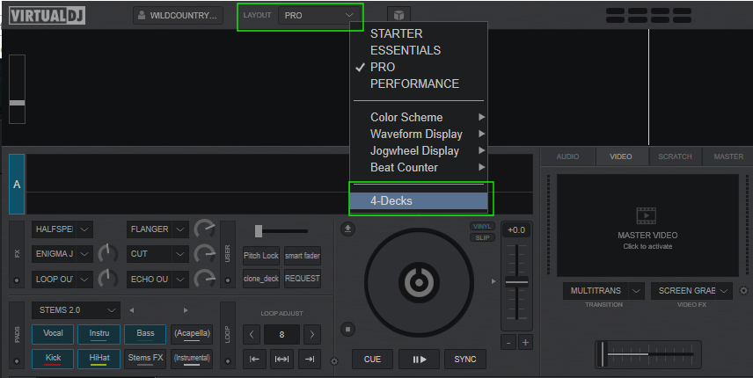Open the MULTITRANS transition dropdown
Image resolution: width=753 pixels, height=378 pixels.
603,291
